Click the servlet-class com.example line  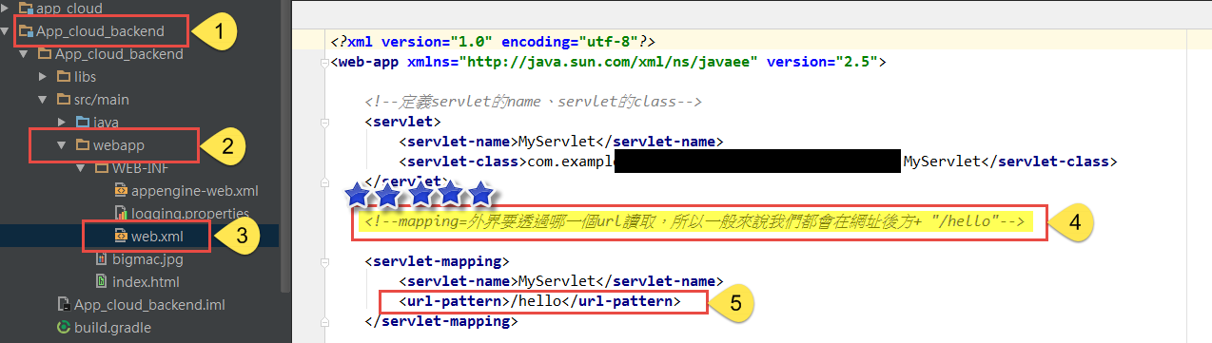(758, 162)
